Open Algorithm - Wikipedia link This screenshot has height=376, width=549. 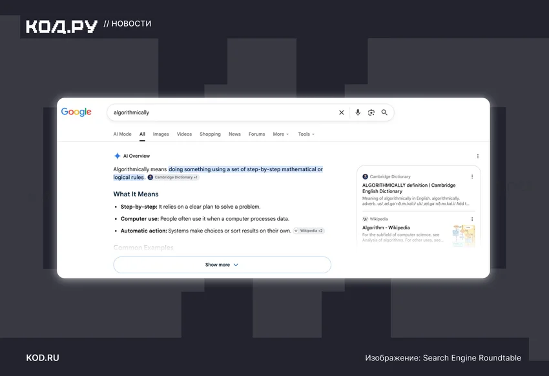coord(386,227)
